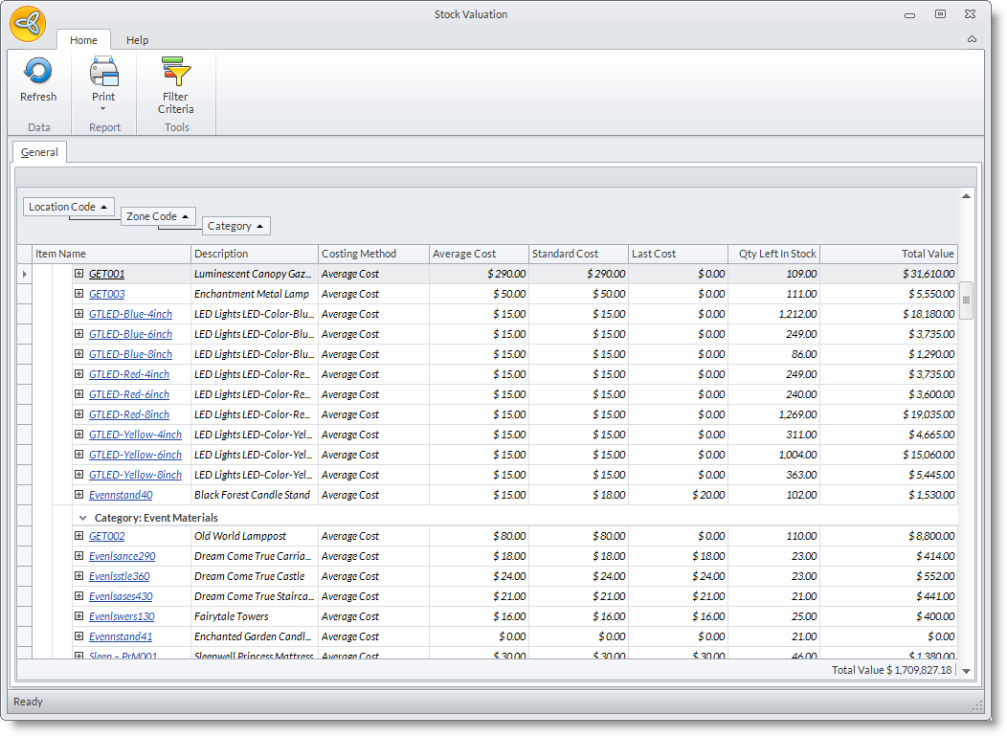Click the scroll down arrow of the grid

(x=966, y=671)
